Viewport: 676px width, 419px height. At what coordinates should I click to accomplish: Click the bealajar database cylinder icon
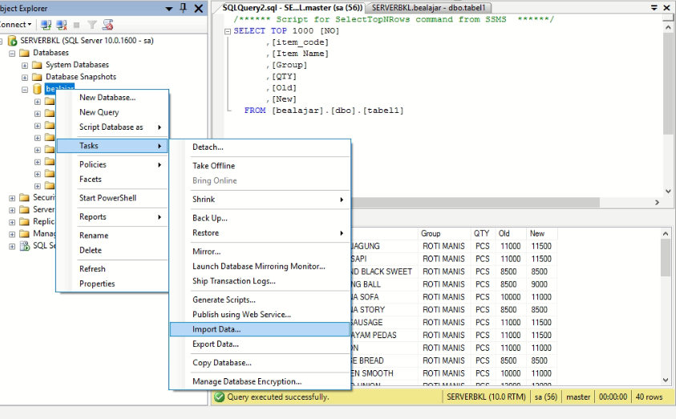click(38, 89)
